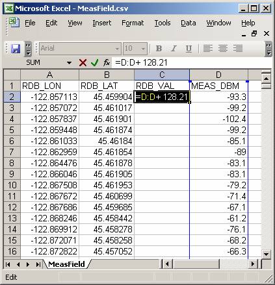Image resolution: width=275 pixels, height=285 pixels.
Task: Expand the Name Box SUM dropdown
Action: 69,63
